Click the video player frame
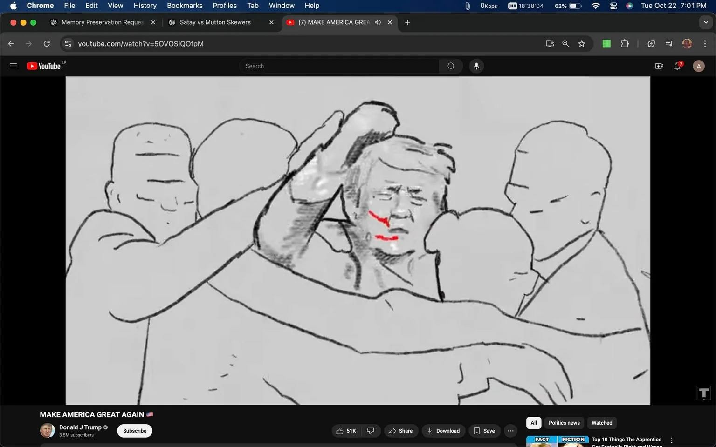Image resolution: width=716 pixels, height=447 pixels. [358, 240]
